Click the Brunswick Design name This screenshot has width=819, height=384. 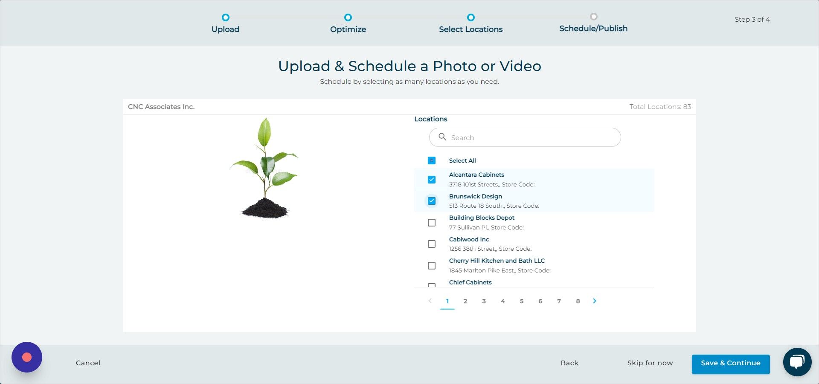(x=476, y=196)
